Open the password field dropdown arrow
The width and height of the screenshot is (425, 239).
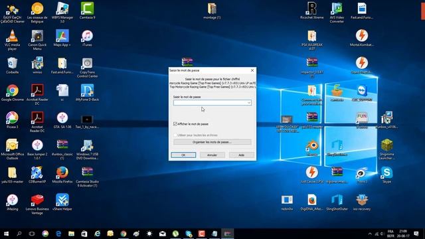point(249,103)
